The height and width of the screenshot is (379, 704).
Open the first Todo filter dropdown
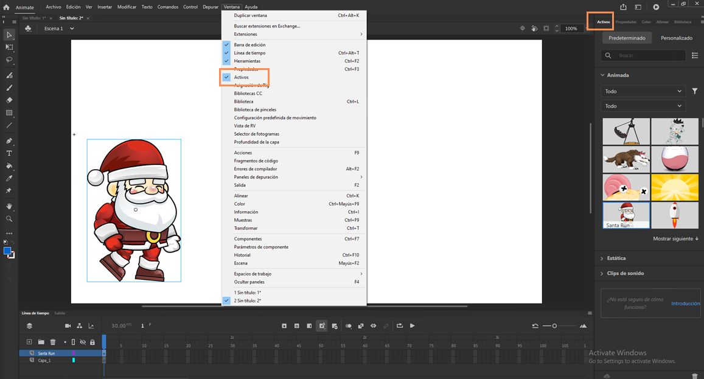tap(643, 91)
